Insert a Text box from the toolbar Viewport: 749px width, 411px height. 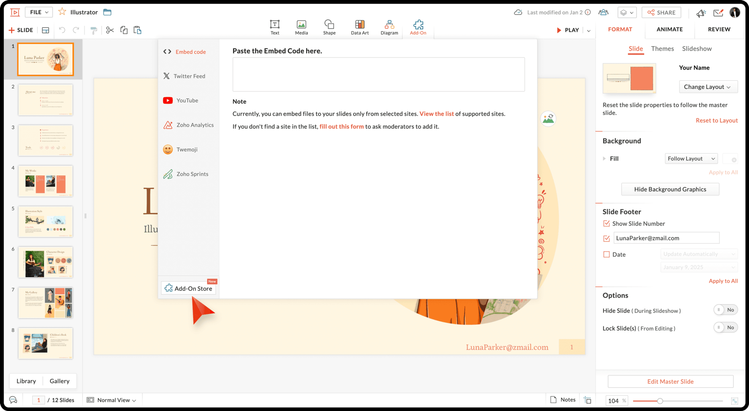[x=275, y=27]
